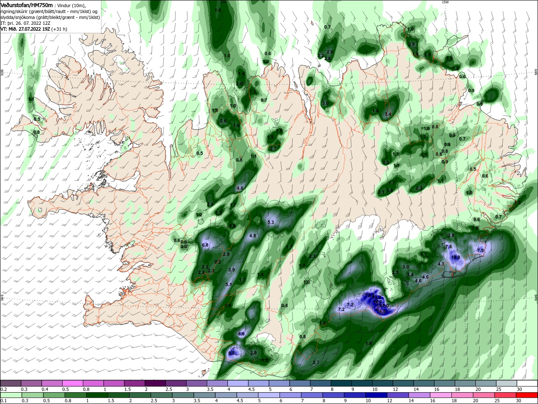Click the 10.9 precipitation value
The height and width of the screenshot is (404, 538).
coord(456,257)
